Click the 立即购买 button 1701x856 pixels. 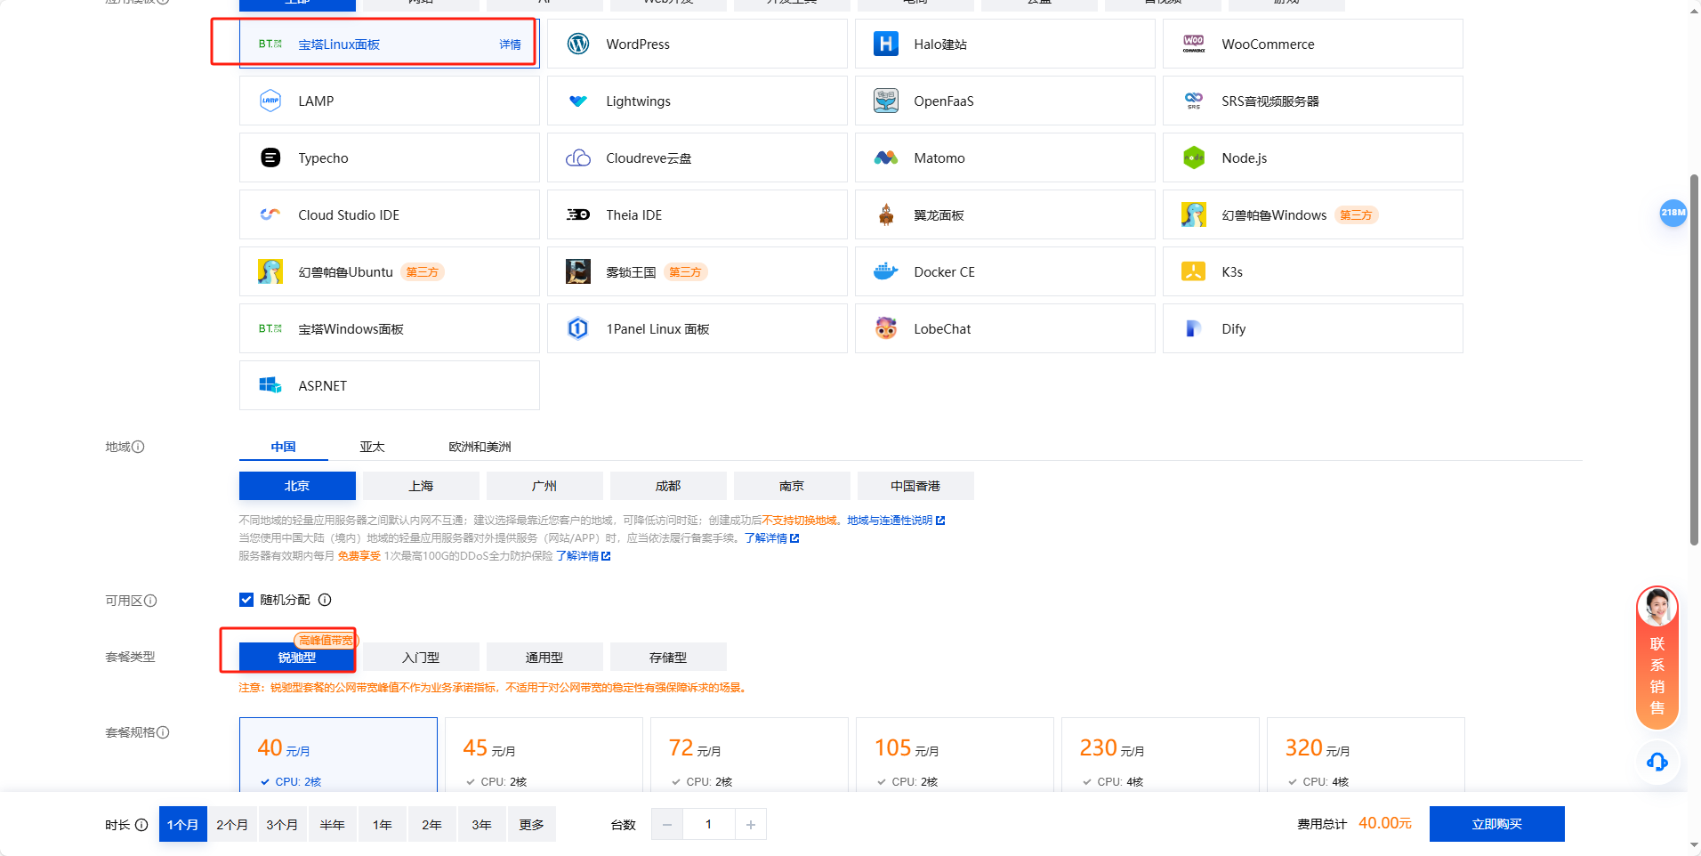click(1496, 824)
